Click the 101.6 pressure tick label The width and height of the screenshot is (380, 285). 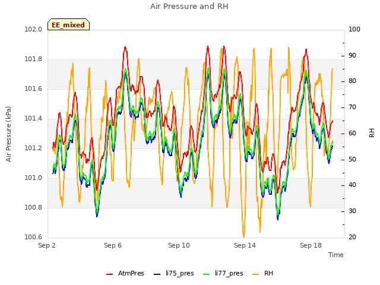[33, 88]
